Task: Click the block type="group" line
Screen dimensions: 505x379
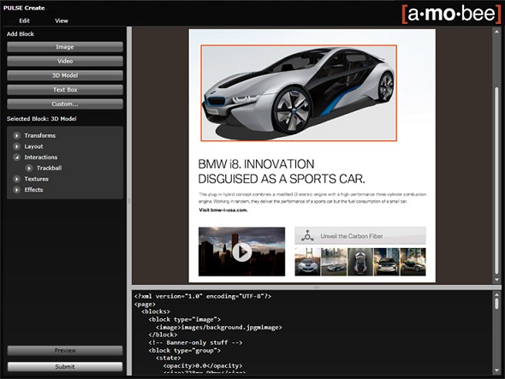Action: 185,351
